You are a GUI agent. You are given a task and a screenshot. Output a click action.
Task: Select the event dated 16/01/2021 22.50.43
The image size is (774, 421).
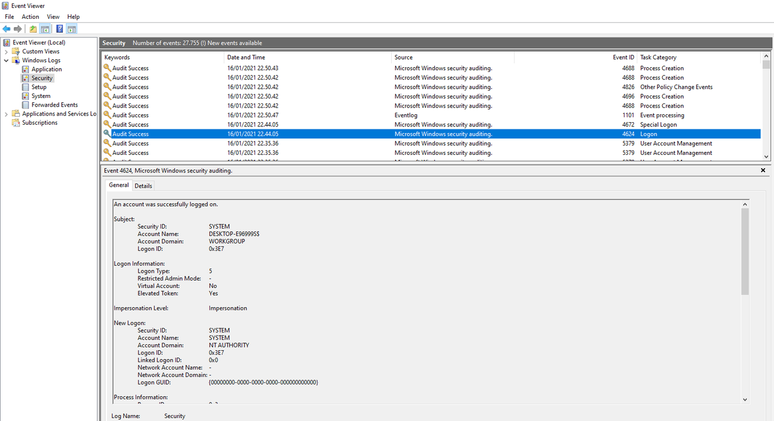[x=431, y=68]
